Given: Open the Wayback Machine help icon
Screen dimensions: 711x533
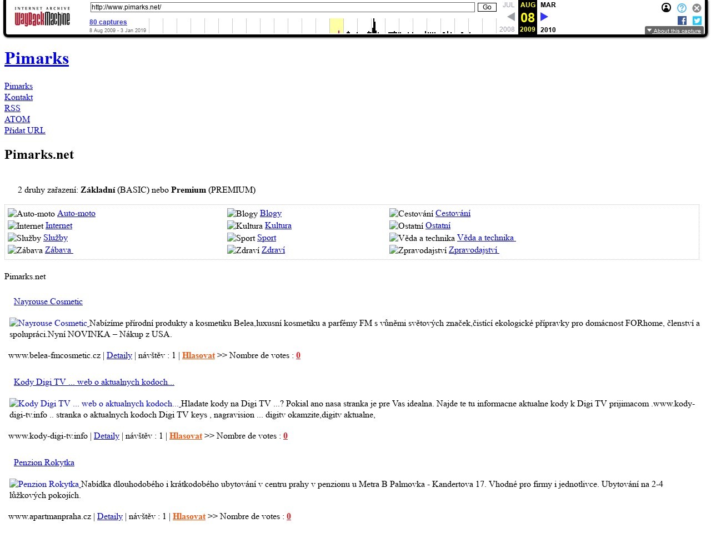Looking at the screenshot, I should point(682,8).
